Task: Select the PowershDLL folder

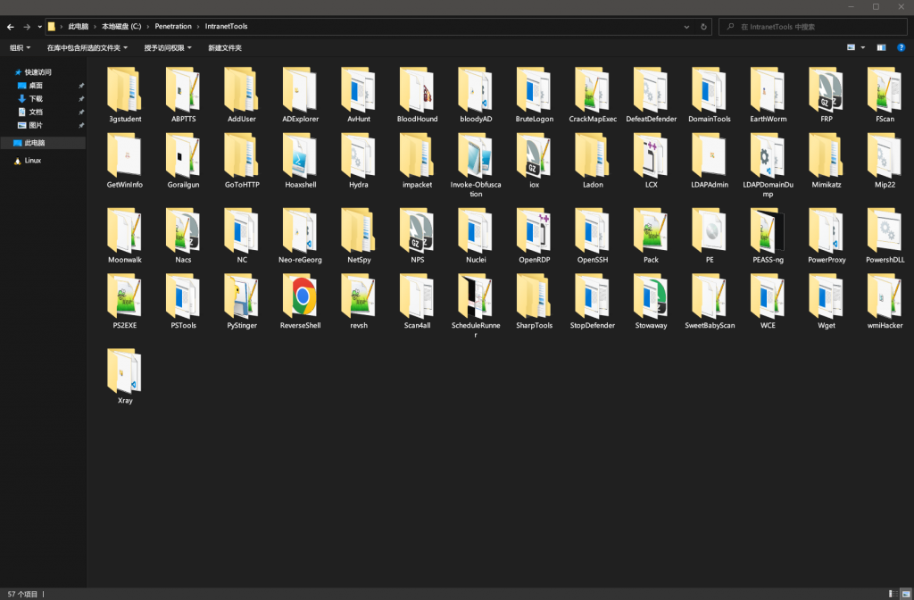Action: [885, 236]
